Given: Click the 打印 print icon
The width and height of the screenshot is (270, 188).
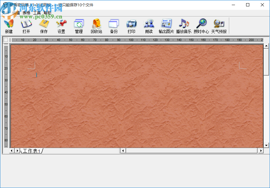Looking at the screenshot, I should click(131, 26).
